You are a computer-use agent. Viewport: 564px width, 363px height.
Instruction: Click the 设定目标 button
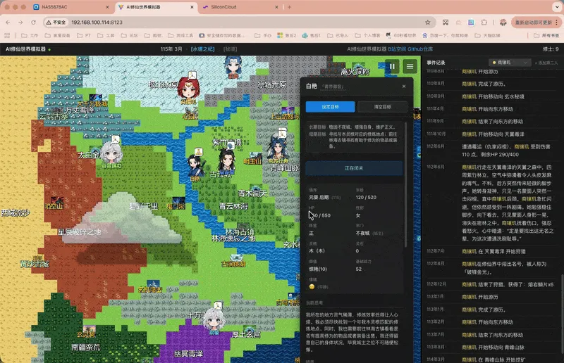pos(330,107)
